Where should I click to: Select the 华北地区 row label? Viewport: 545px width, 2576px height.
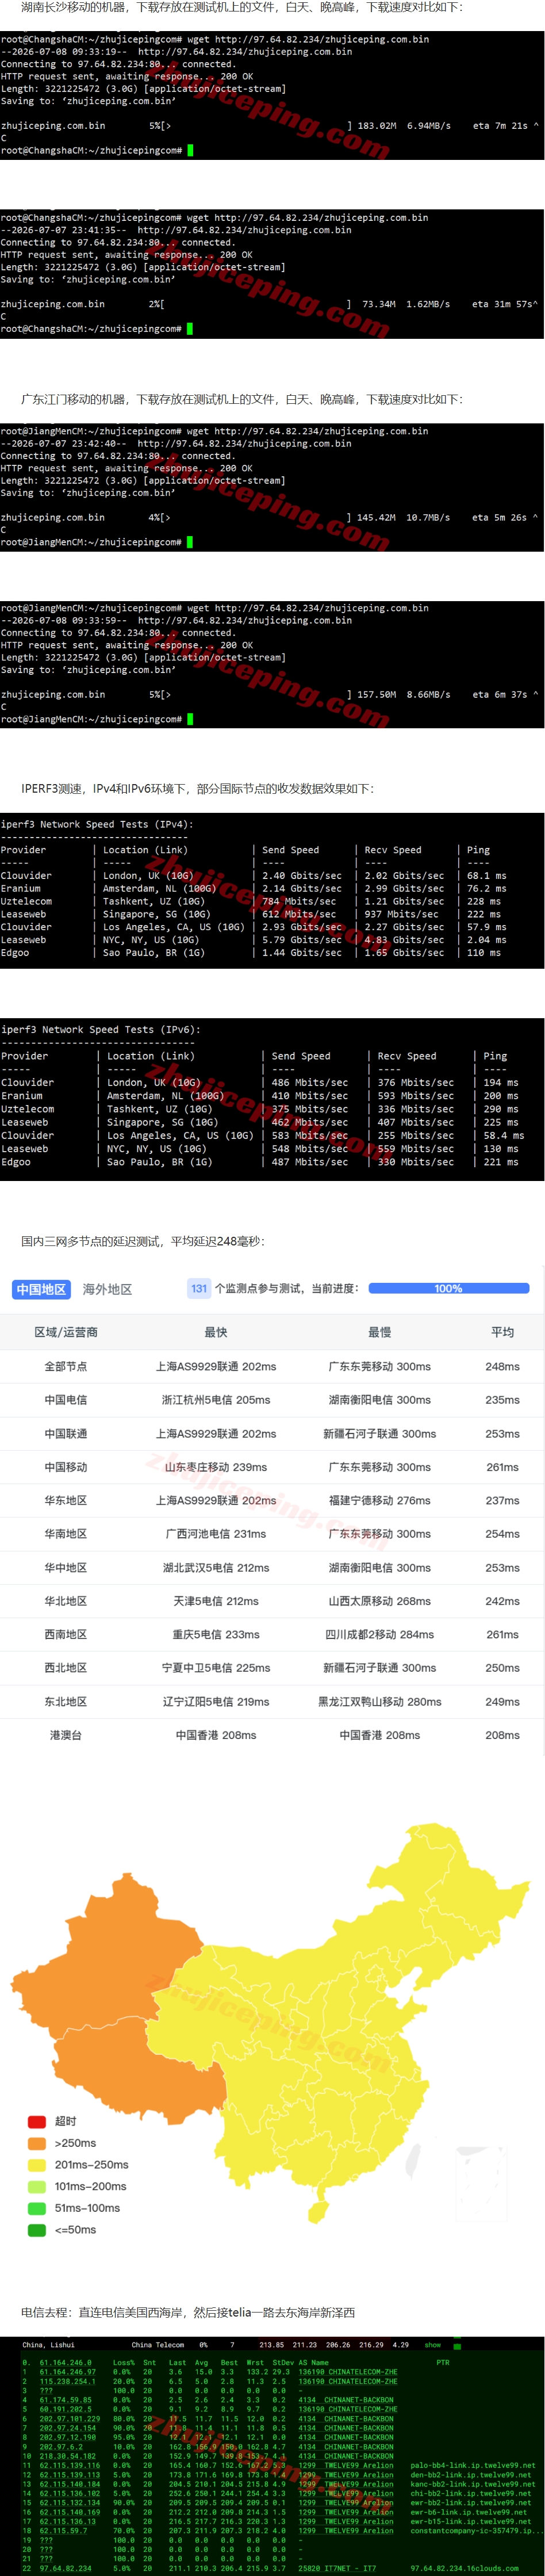[x=66, y=1601]
